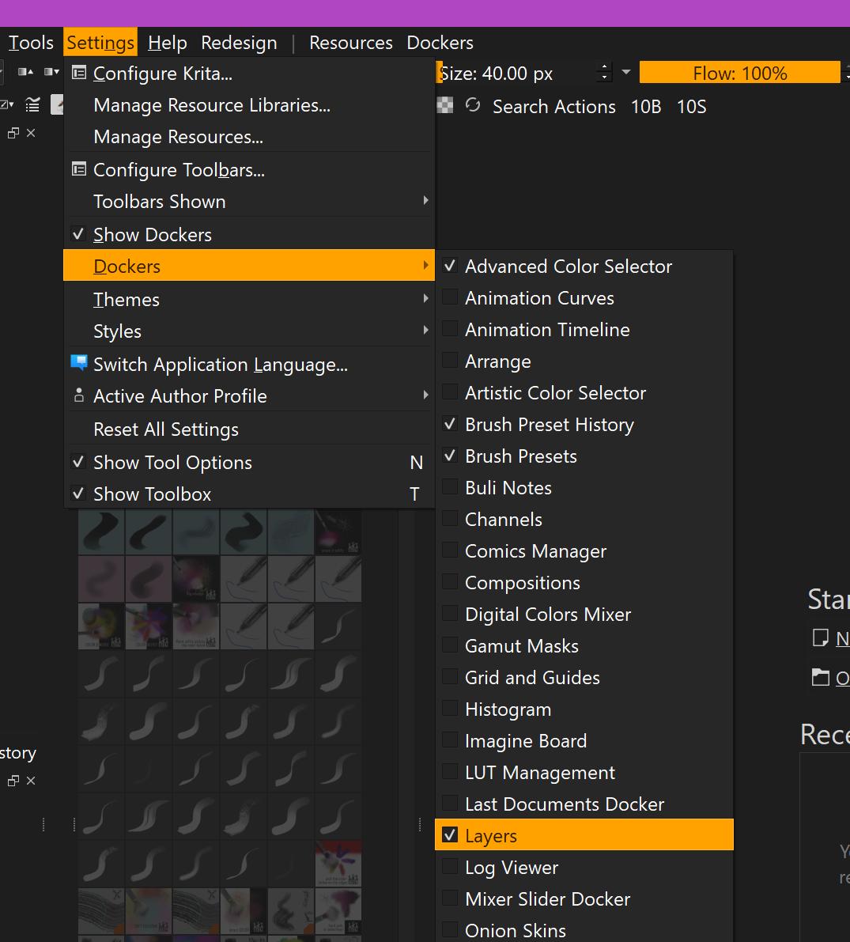Toggle Show Dockers option
The image size is (850, 942).
[249, 234]
